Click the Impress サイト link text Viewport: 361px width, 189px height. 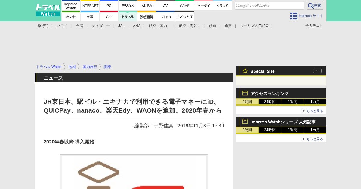311,16
